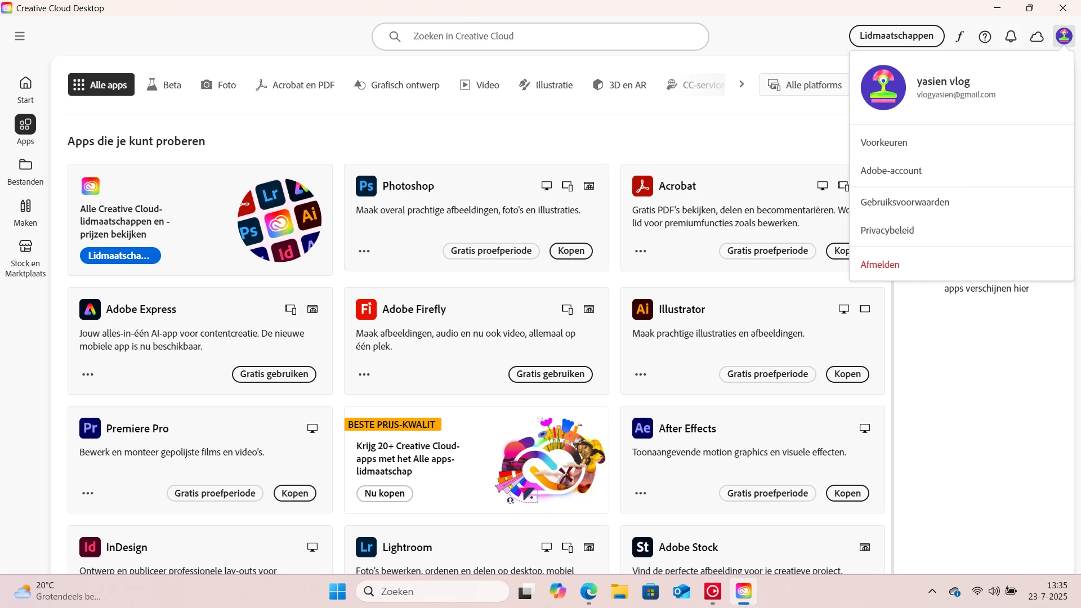The width and height of the screenshot is (1081, 608).
Task: Click Afmelden to sign out
Action: (x=879, y=265)
